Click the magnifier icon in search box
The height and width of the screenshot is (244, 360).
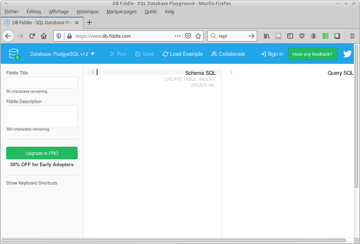[214, 36]
